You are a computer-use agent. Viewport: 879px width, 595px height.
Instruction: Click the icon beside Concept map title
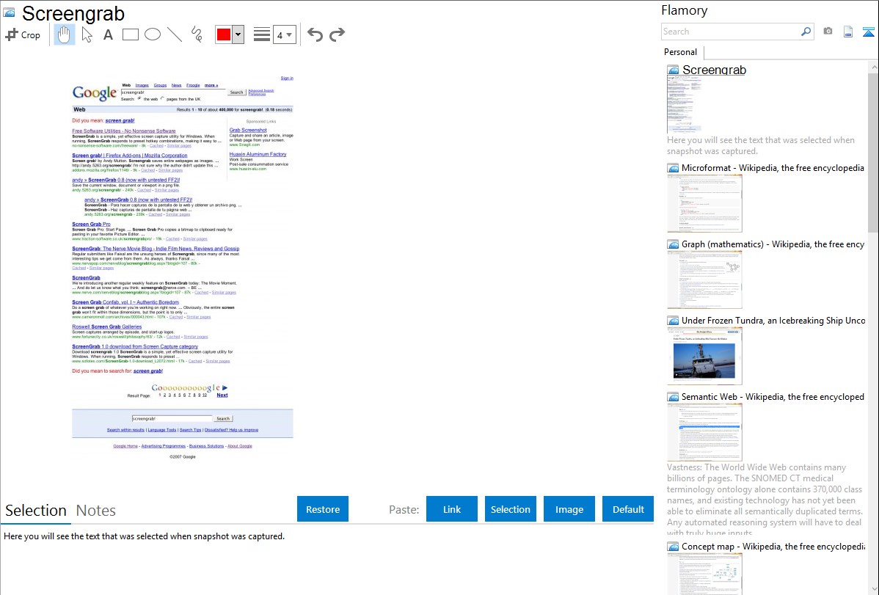tap(674, 546)
